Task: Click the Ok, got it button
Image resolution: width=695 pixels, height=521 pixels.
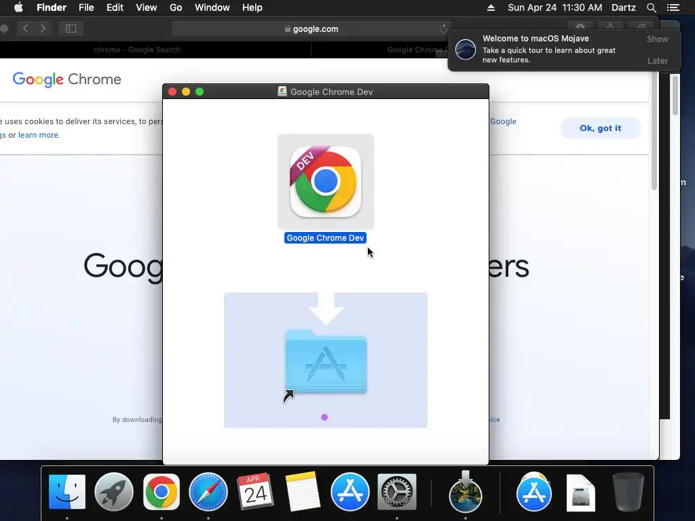Action: pyautogui.click(x=600, y=128)
